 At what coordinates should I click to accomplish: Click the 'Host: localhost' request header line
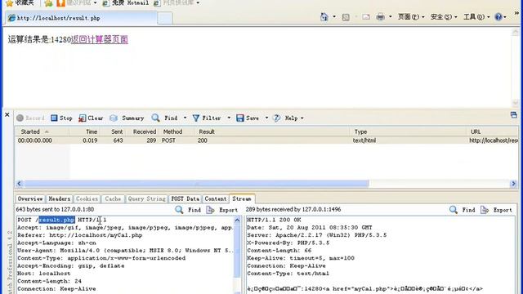coord(43,274)
